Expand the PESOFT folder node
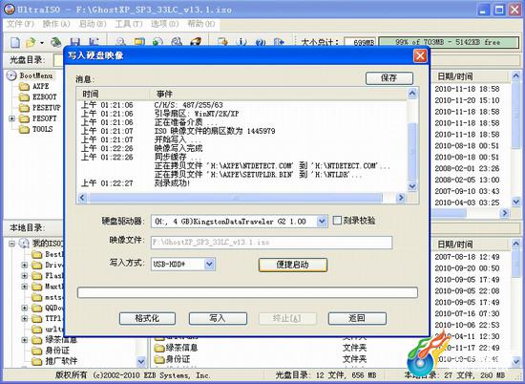The width and height of the screenshot is (525, 384). click(x=12, y=118)
